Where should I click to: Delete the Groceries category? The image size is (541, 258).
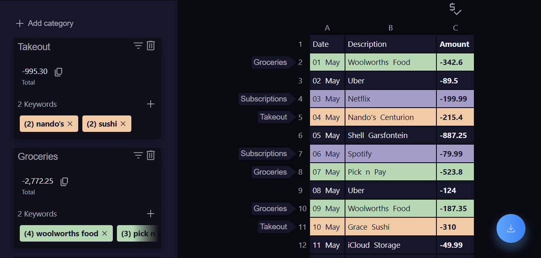point(151,155)
